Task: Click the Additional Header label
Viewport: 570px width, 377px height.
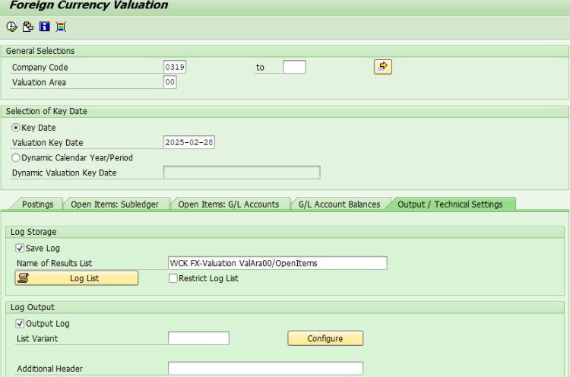Action: [50, 369]
